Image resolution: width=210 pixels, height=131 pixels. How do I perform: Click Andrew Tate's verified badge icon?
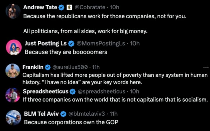click(62, 7)
